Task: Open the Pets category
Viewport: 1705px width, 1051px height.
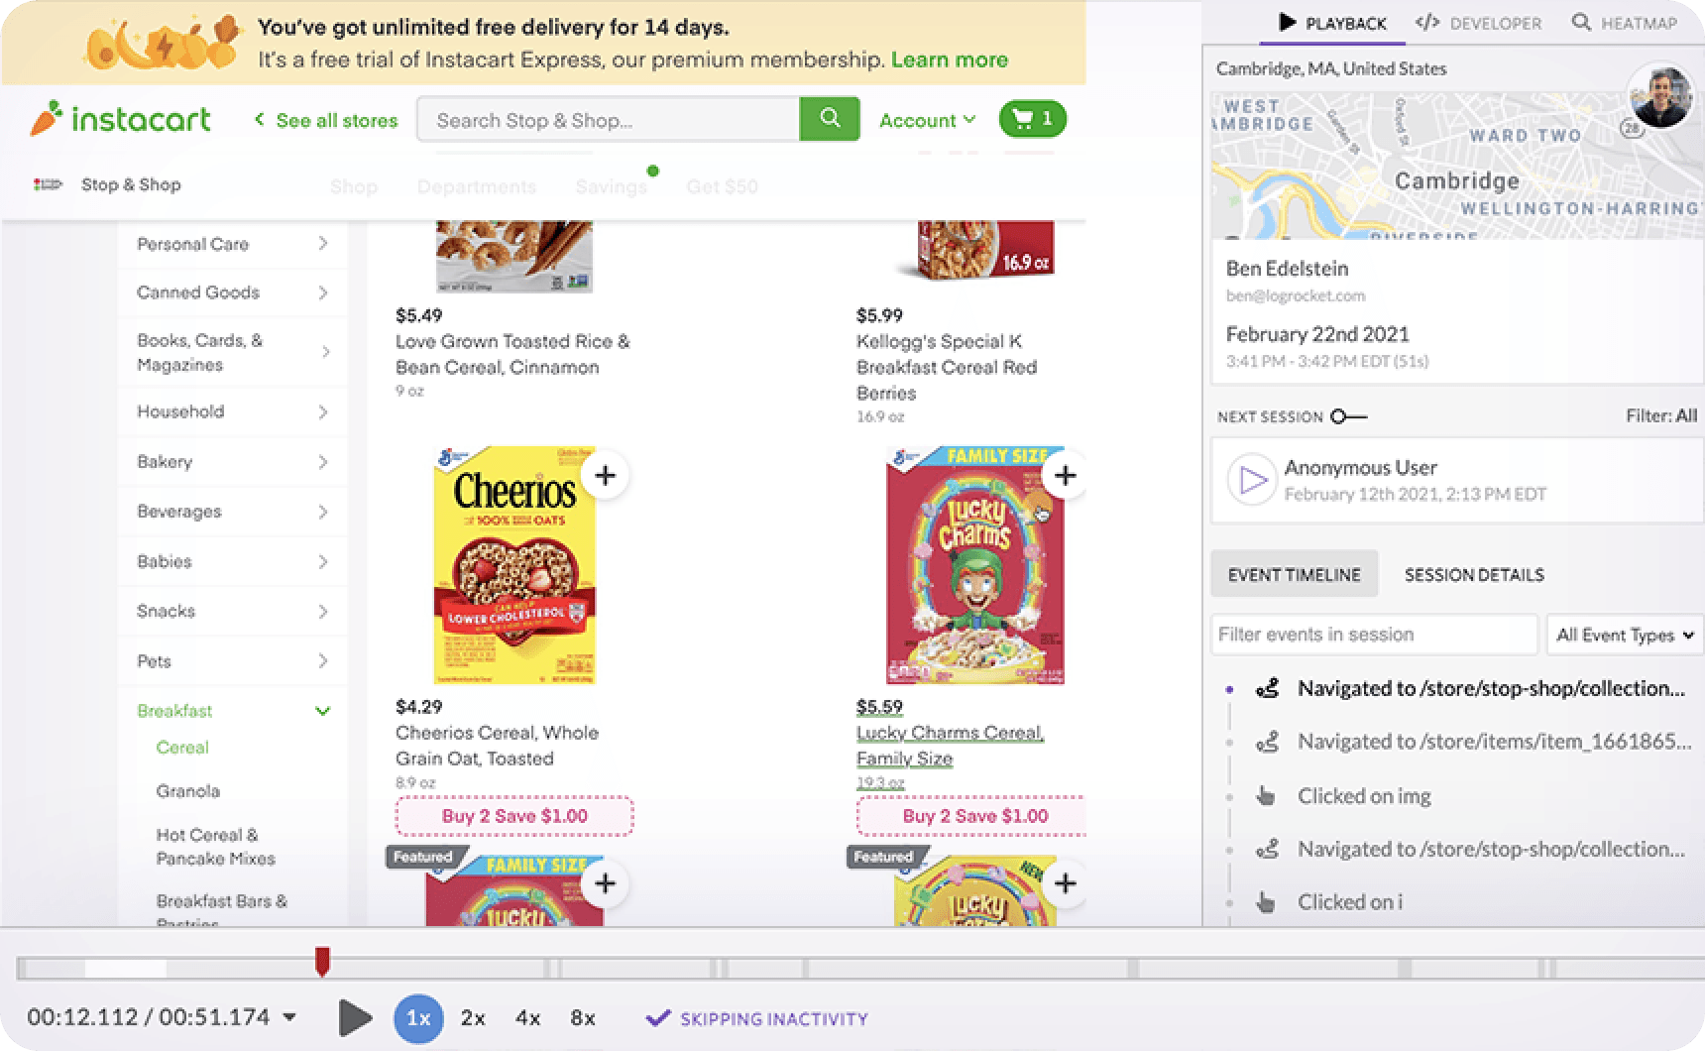Action: (232, 660)
